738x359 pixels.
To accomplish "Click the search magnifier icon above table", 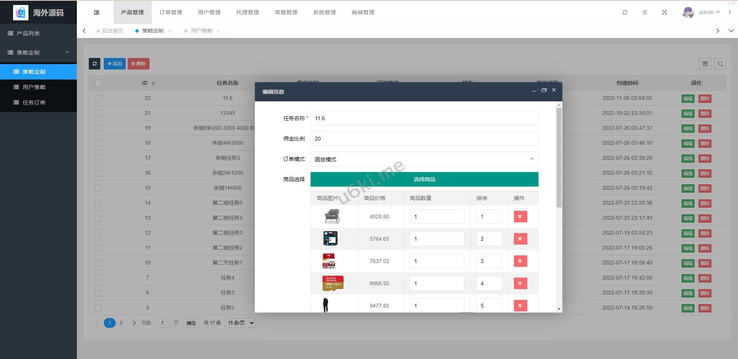I will [x=720, y=64].
